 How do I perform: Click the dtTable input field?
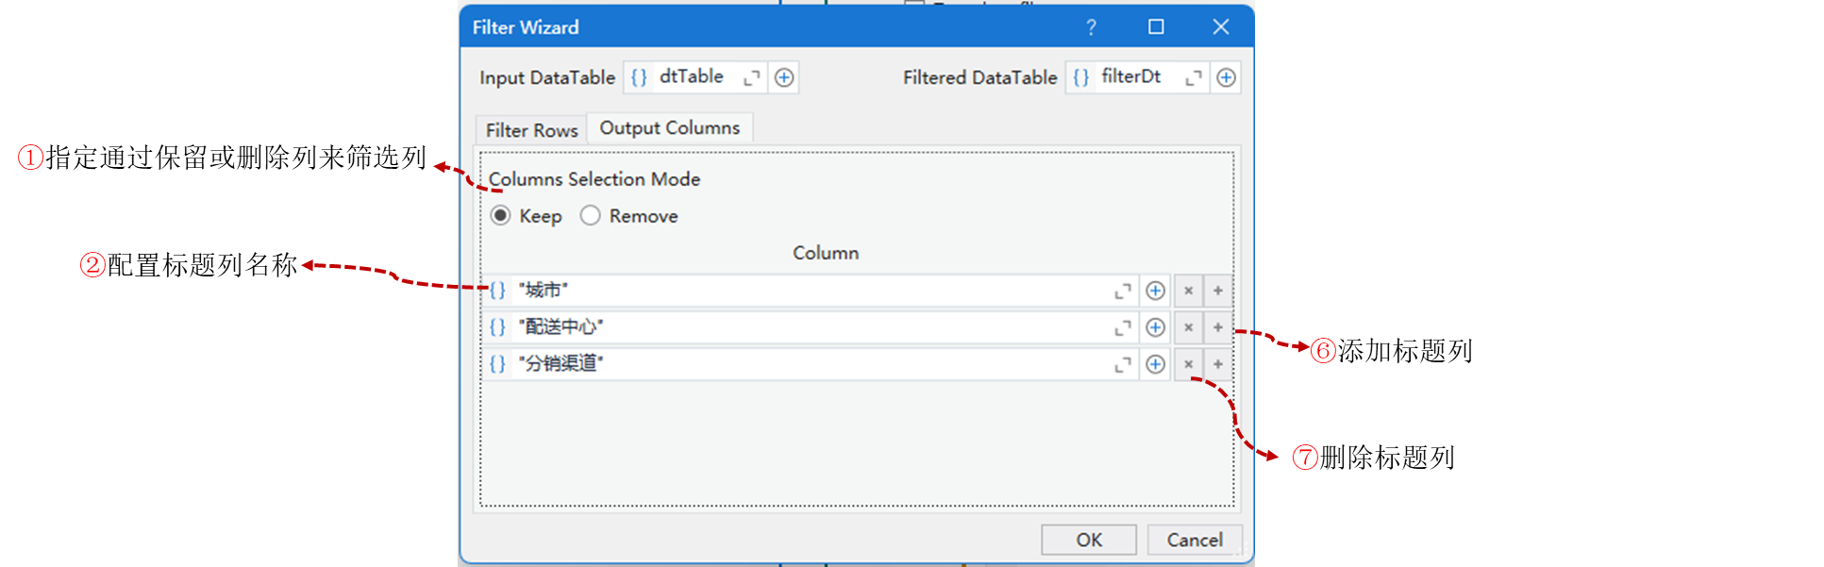coord(696,77)
